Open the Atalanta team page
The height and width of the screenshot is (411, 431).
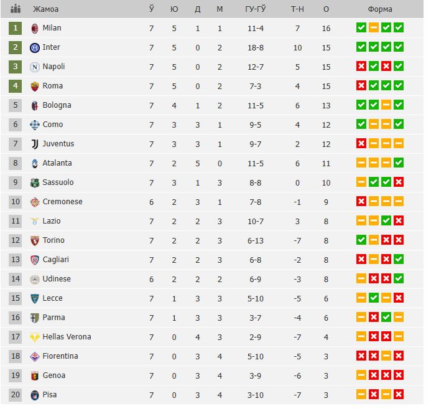point(57,163)
